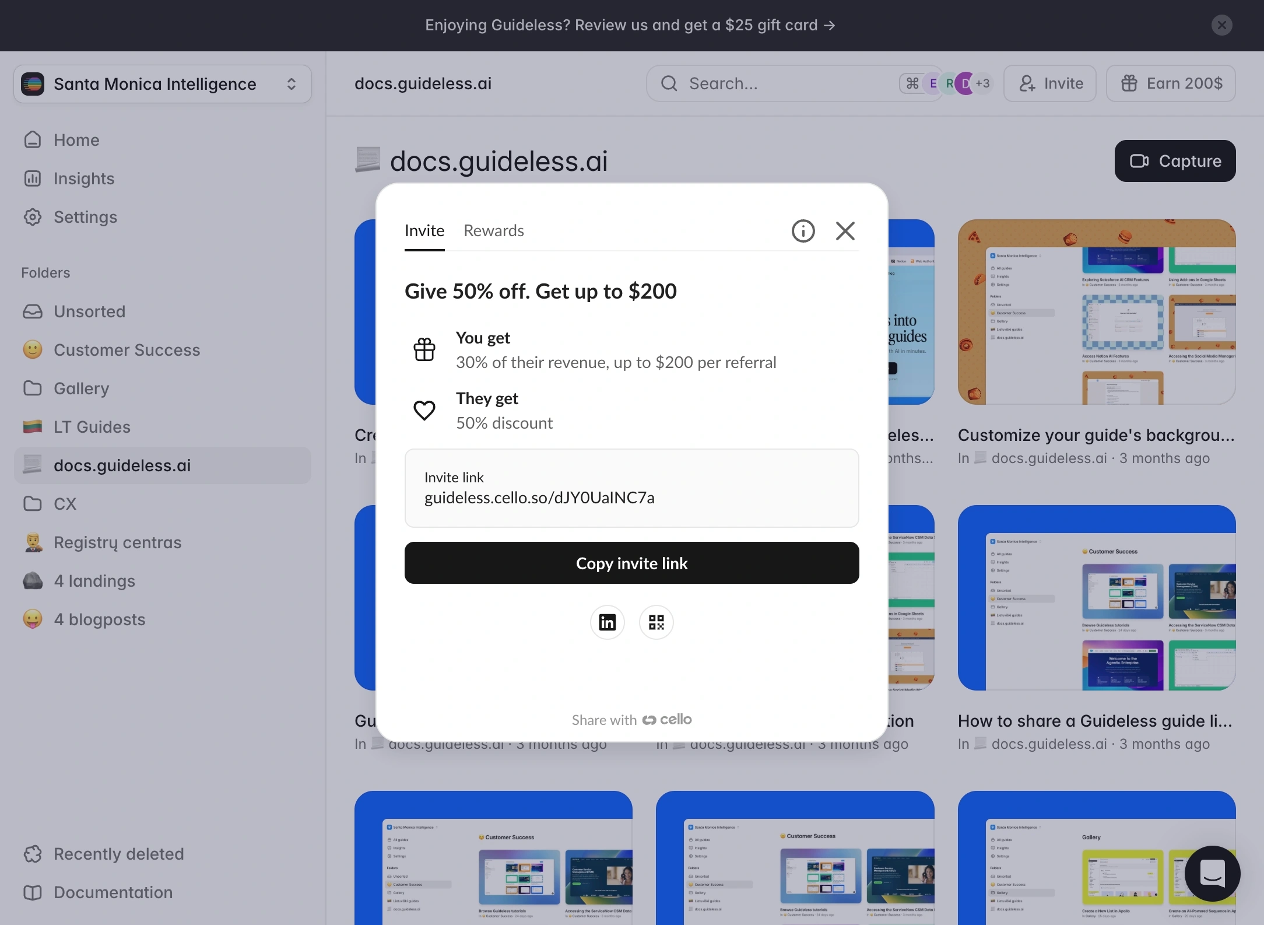Click the +3 members avatar badge

pyautogui.click(x=983, y=83)
